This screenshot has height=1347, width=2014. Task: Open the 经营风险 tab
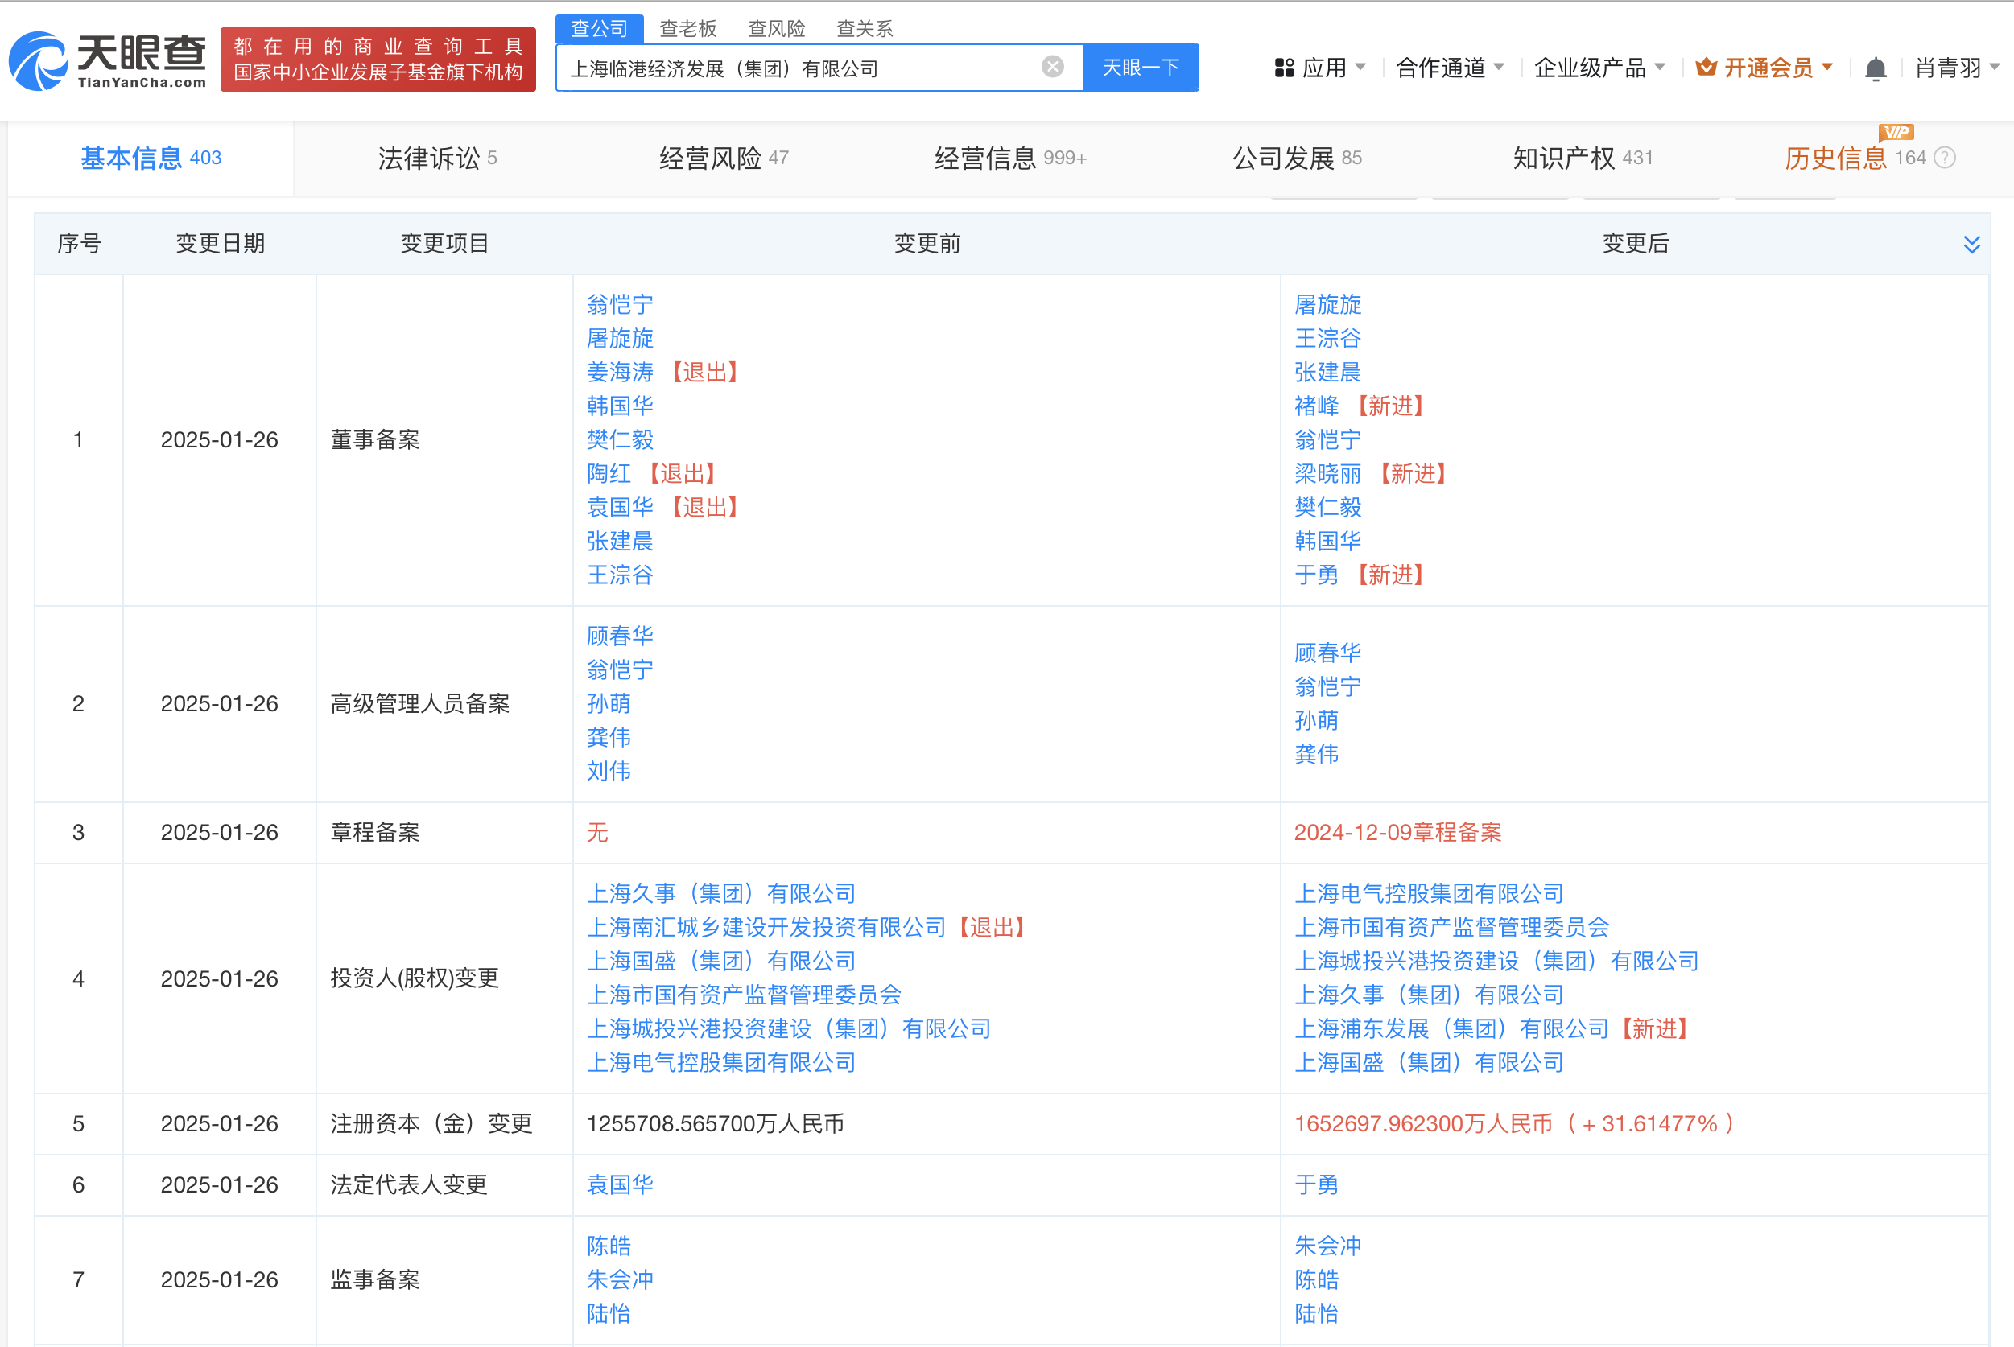[724, 158]
